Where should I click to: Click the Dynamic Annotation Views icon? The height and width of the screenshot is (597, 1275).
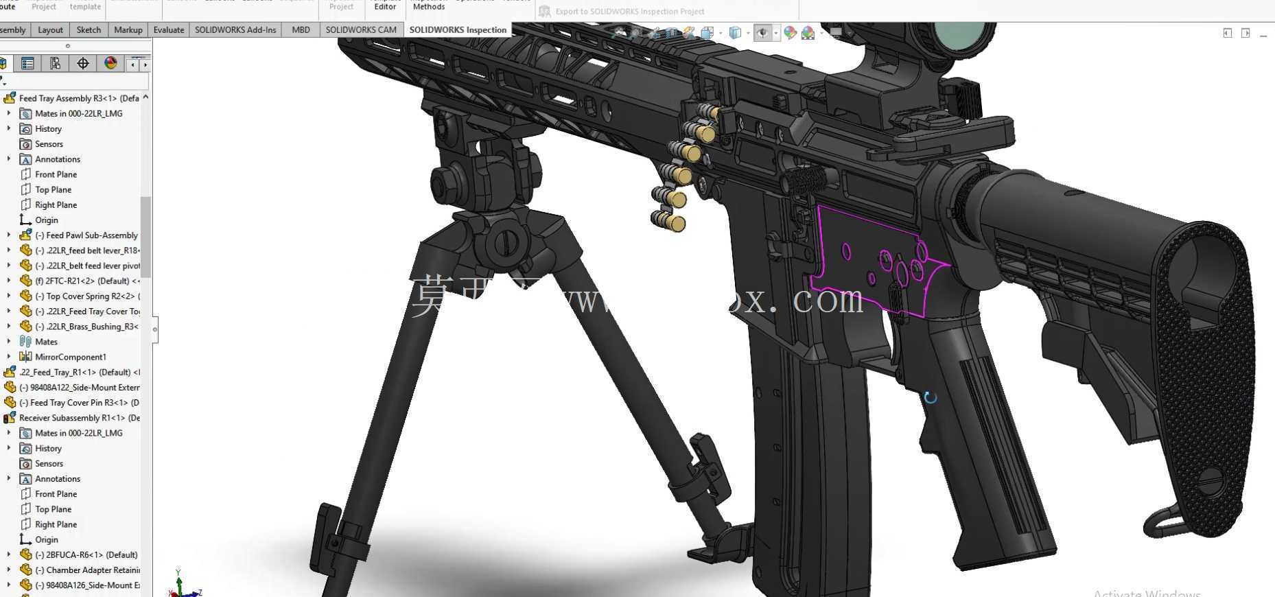pyautogui.click(x=689, y=32)
